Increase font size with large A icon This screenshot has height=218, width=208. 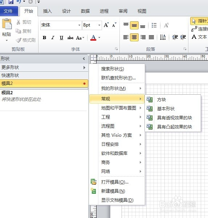click(106, 25)
